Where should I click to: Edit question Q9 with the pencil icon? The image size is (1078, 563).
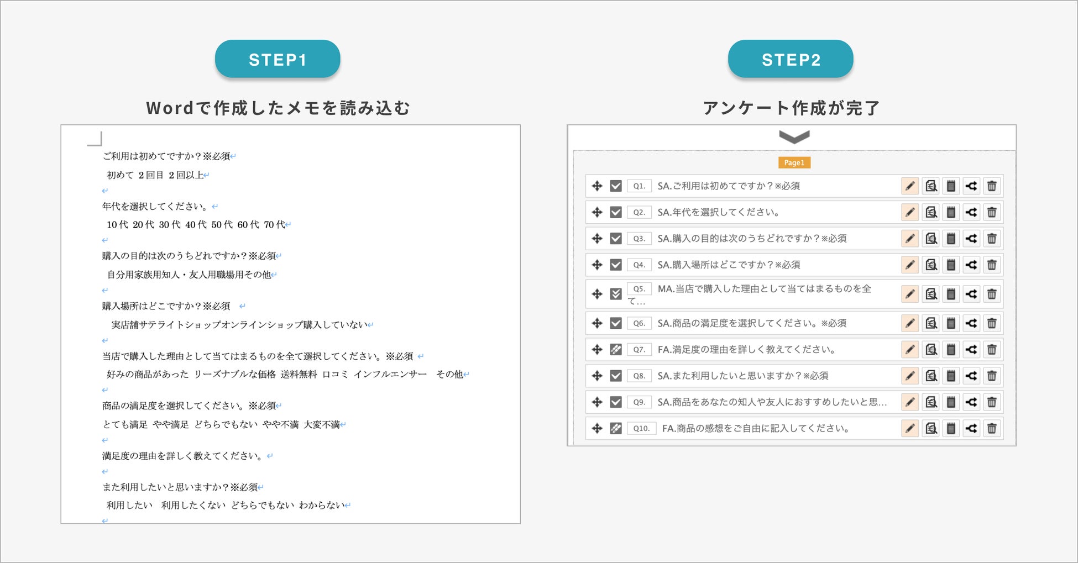pos(910,402)
